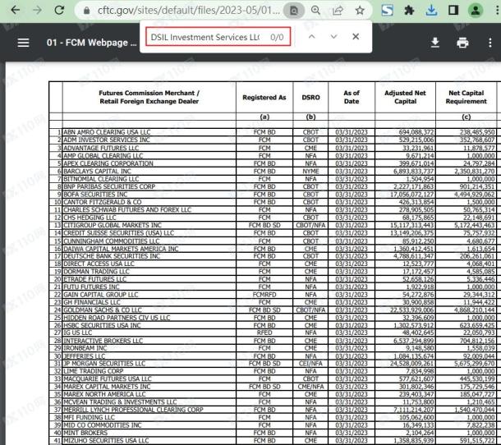Jump to previous find result
This screenshot has width=501, height=445.
(x=312, y=37)
